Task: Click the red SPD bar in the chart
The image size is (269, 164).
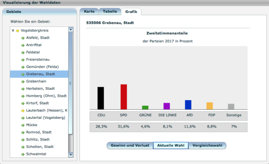Action: pyautogui.click(x=124, y=97)
